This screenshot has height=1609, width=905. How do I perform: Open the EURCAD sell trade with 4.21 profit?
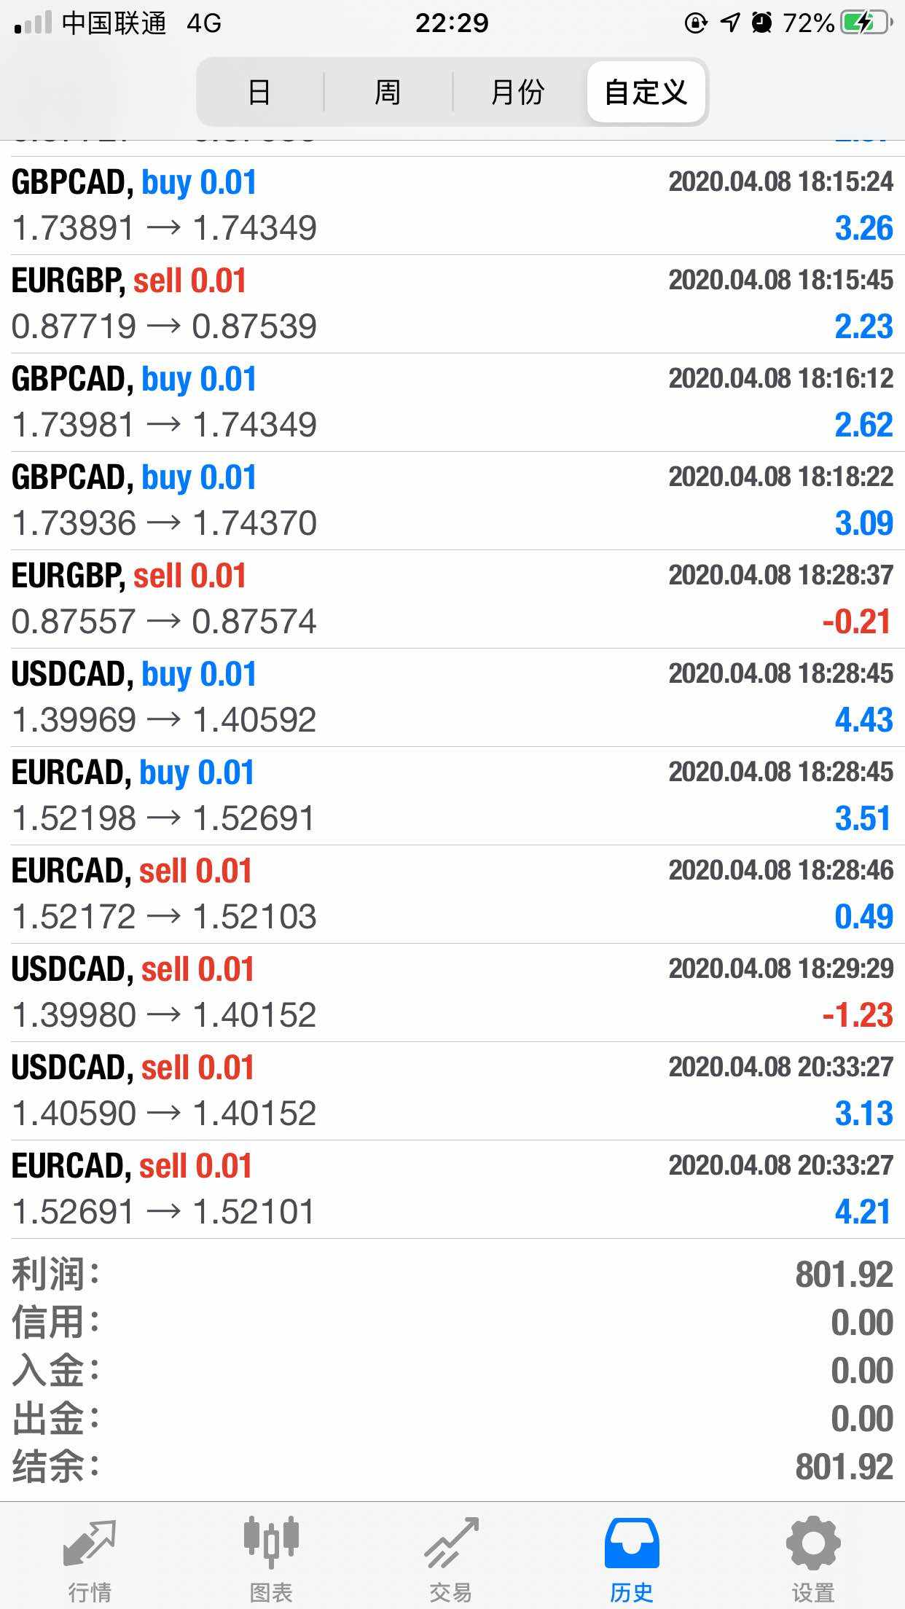[452, 1189]
